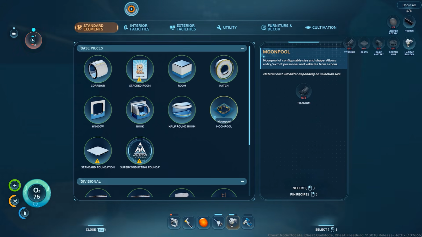Select the blue repair tool in hotbar
The image size is (422, 237).
[248, 223]
